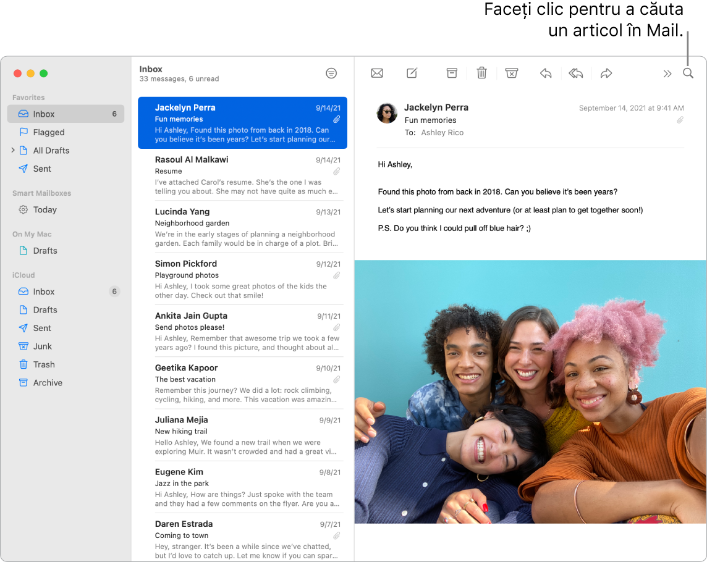This screenshot has width=707, height=562.
Task: Click the Get new mail envelope icon
Action: [x=377, y=73]
